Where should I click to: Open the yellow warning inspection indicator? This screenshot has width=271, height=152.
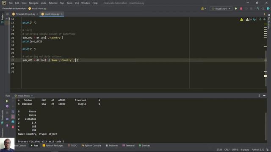(242, 19)
